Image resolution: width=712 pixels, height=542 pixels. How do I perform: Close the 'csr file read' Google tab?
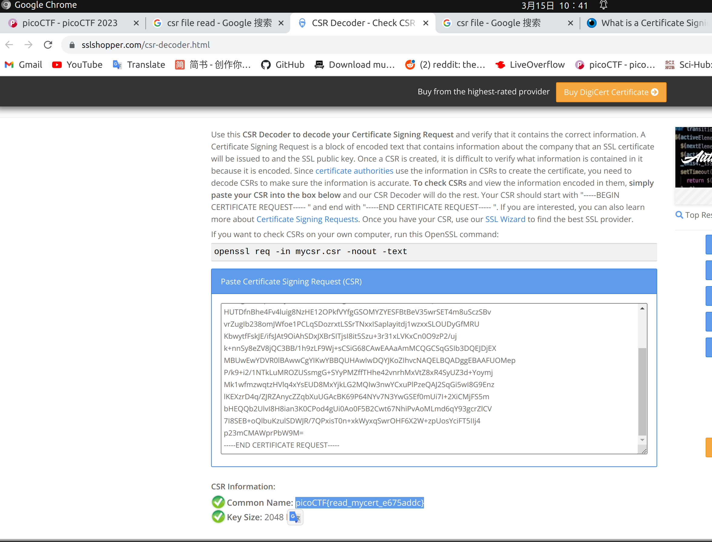tap(281, 23)
